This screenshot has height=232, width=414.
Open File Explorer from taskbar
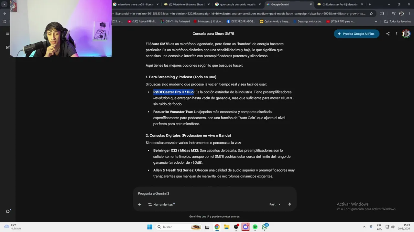point(226,227)
